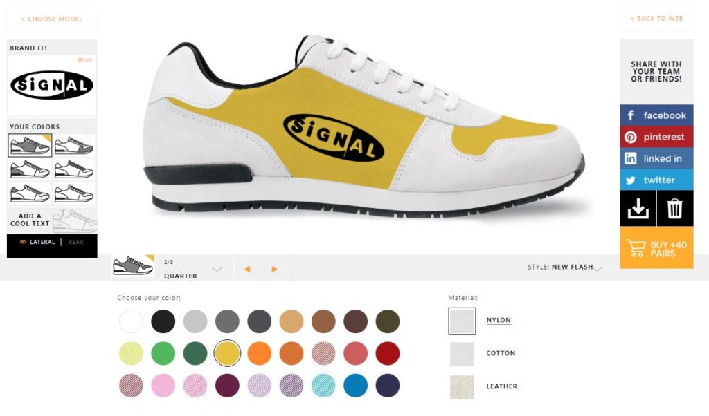Share design on LinkedIn
This screenshot has height=416, width=709.
(656, 158)
